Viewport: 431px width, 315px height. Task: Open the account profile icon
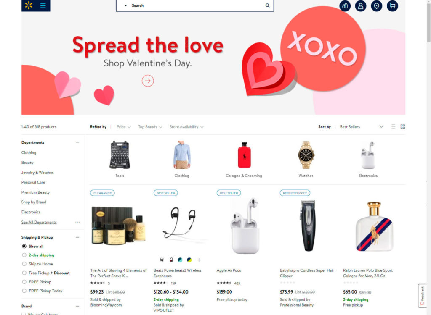(x=361, y=6)
